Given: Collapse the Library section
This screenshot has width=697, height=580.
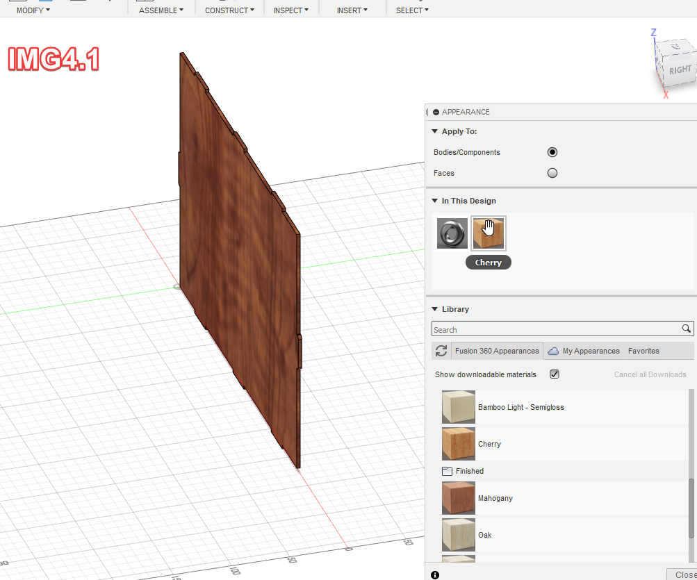Looking at the screenshot, I should point(435,309).
